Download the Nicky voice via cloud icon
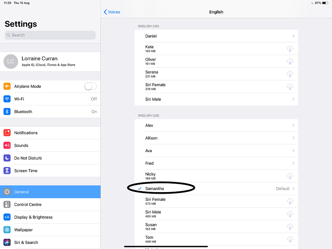Viewport: 332px width, 249px height. click(290, 176)
